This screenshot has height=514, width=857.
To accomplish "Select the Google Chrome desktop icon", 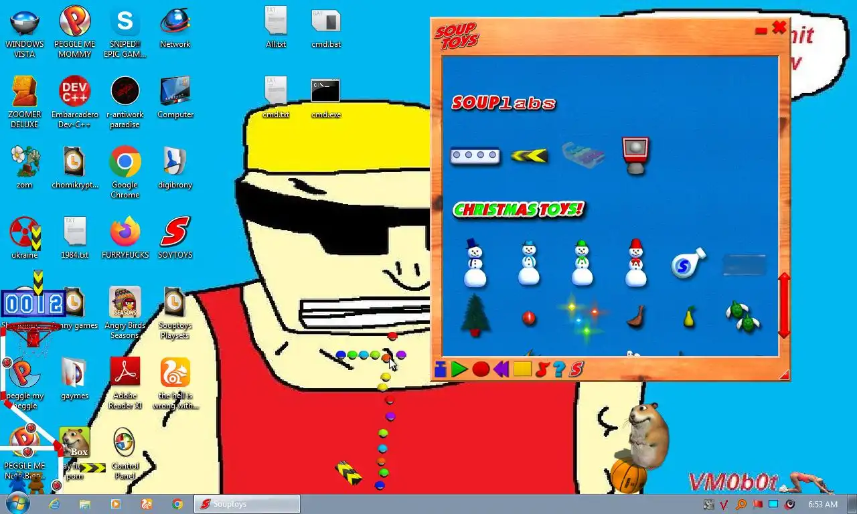I will tap(125, 173).
